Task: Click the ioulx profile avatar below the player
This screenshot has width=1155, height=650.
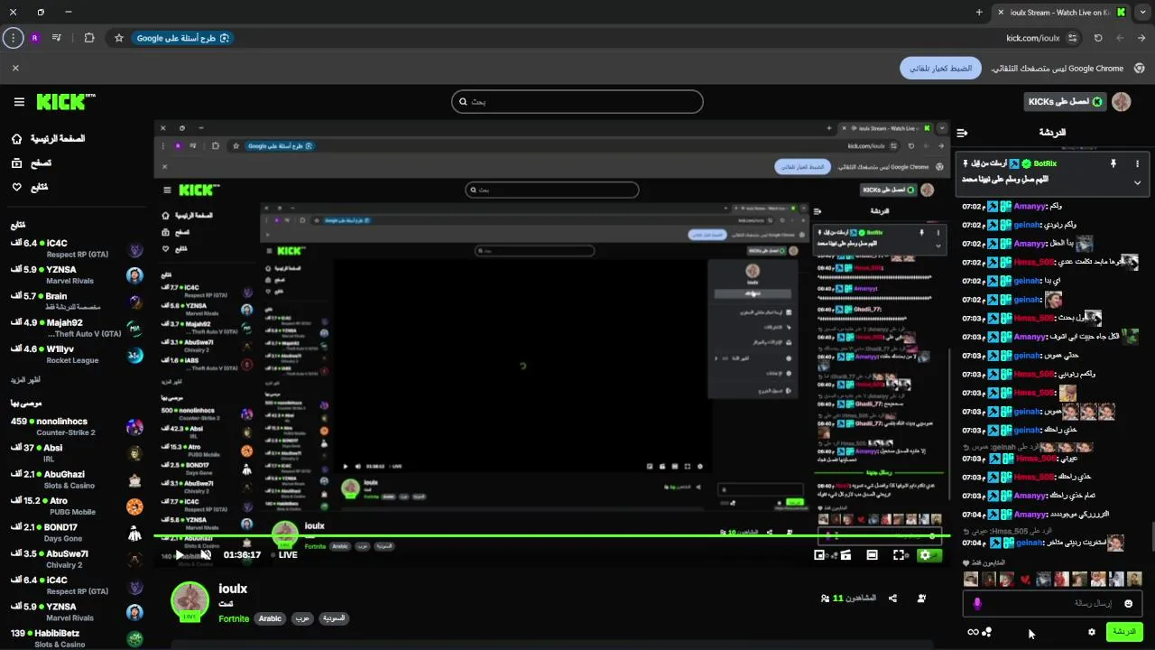Action: (190, 601)
